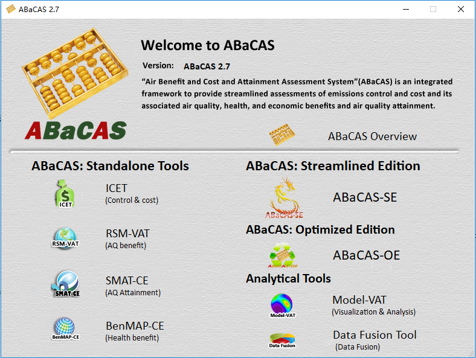Screen dimensions: 476x358
Task: Launch the RSM-VAT globe icon
Action: tap(65, 238)
